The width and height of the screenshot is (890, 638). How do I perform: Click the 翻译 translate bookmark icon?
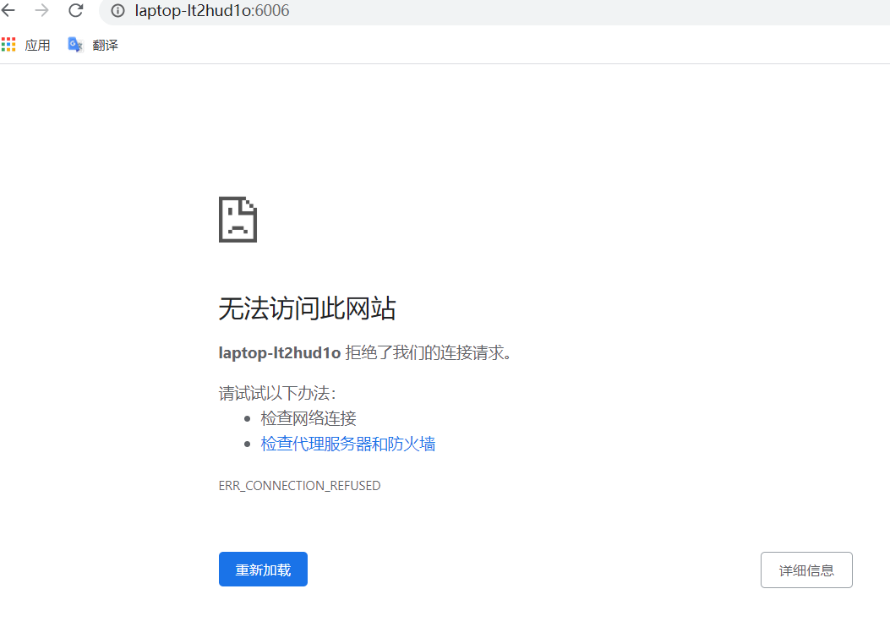(74, 44)
